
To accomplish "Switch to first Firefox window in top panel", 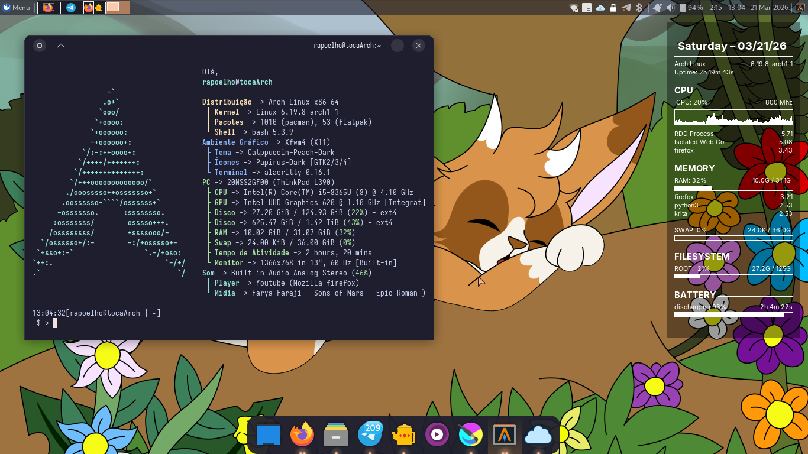I will coord(49,8).
